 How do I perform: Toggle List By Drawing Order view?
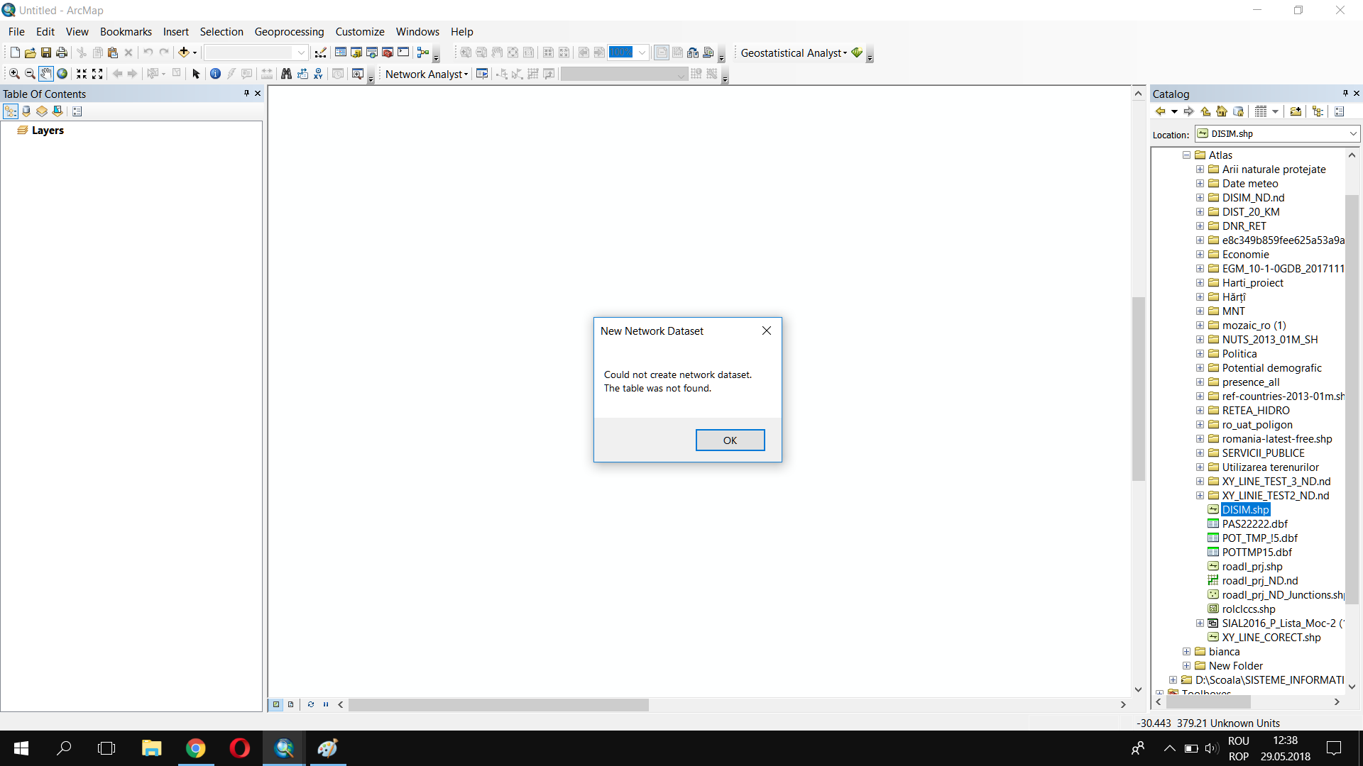[x=11, y=111]
